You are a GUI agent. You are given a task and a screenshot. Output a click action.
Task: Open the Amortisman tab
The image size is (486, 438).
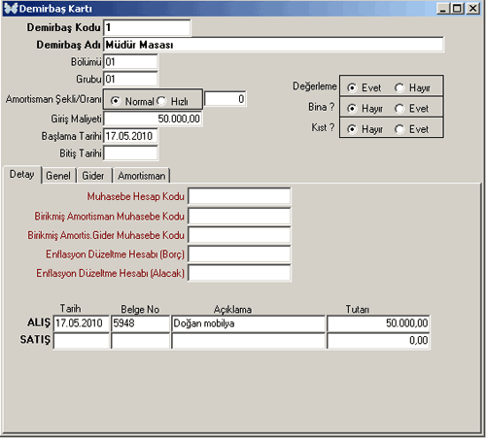point(142,176)
